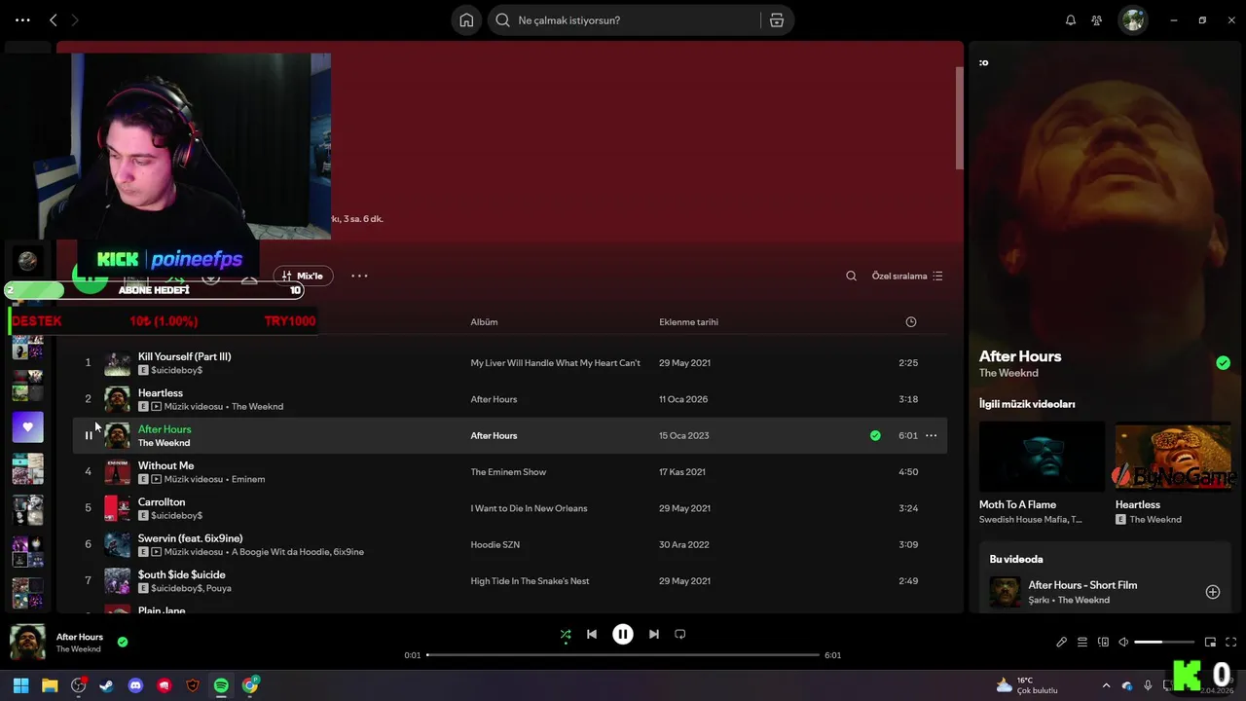This screenshot has width=1246, height=701.
Task: Open High Tide In The Snake's Nest album
Action: (530, 581)
